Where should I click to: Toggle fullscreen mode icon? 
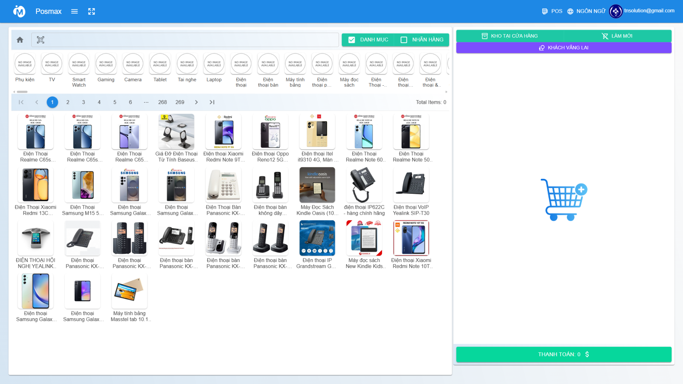coord(91,11)
